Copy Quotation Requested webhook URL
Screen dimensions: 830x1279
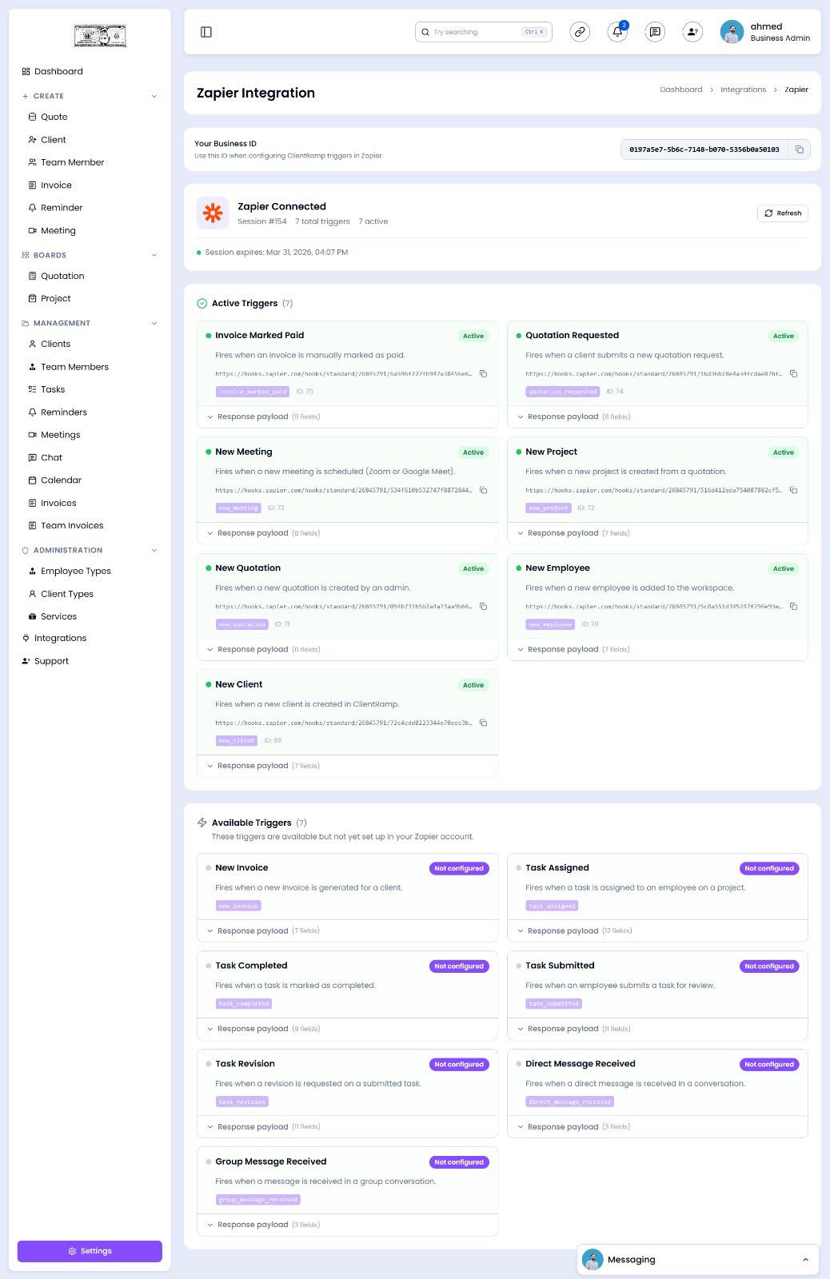(793, 373)
